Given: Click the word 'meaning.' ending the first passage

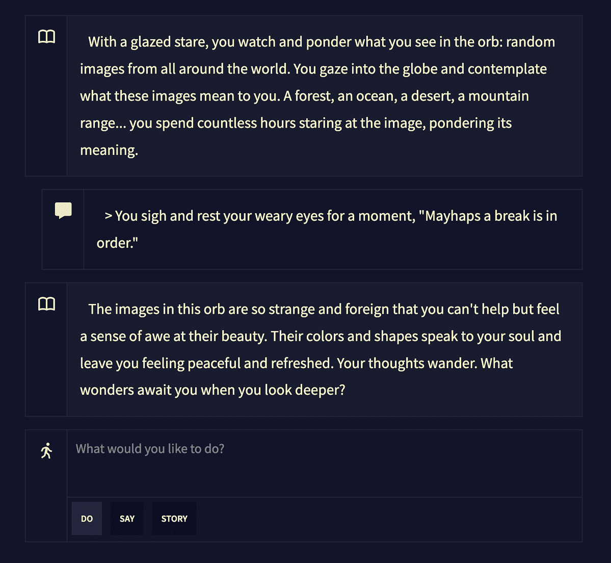Looking at the screenshot, I should [109, 150].
